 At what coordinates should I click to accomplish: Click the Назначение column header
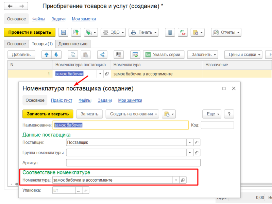[237, 65]
